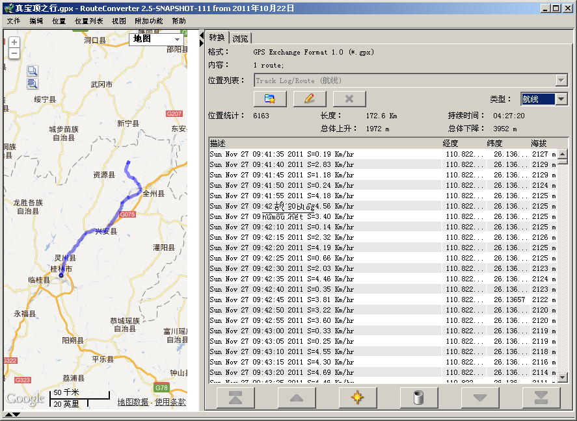This screenshot has height=421, width=577.
Task: Click the map zoom in plus button
Action: (14, 42)
